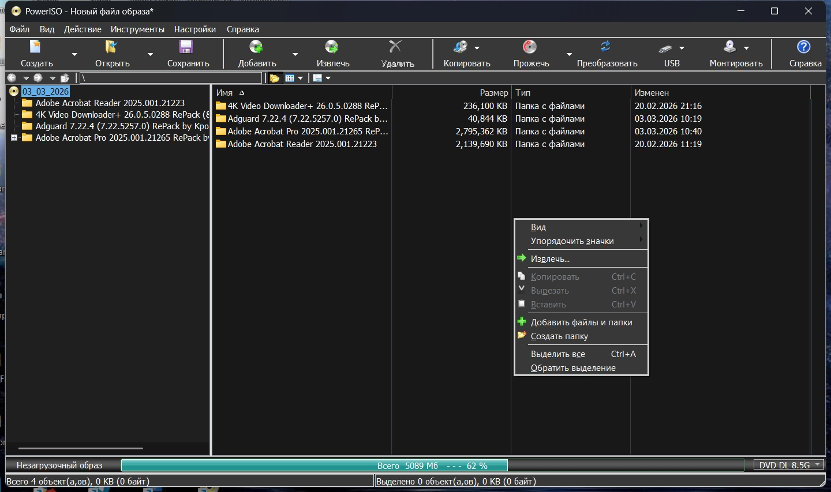Open the USB dropdown arrow
Image resolution: width=831 pixels, height=492 pixels.
682,48
